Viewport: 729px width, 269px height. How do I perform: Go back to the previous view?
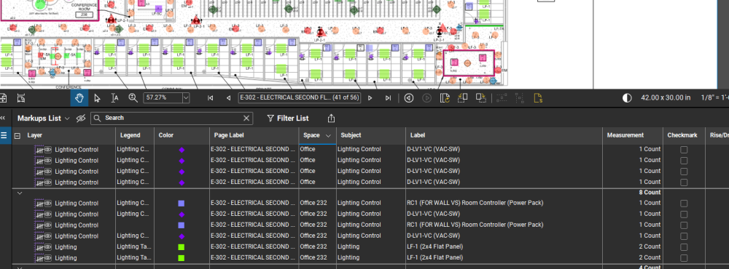click(409, 98)
